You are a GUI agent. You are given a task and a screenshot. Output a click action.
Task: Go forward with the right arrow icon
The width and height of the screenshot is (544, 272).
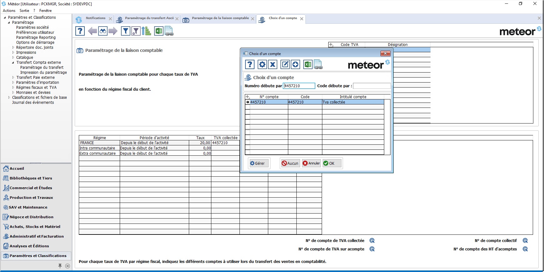pos(113,31)
